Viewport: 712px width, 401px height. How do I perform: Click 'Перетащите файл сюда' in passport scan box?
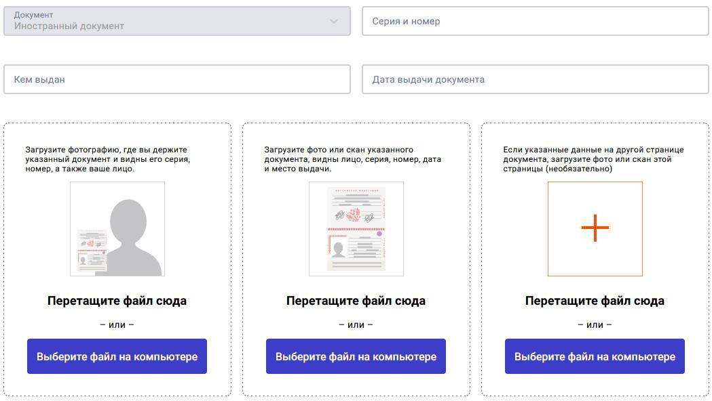pos(356,301)
